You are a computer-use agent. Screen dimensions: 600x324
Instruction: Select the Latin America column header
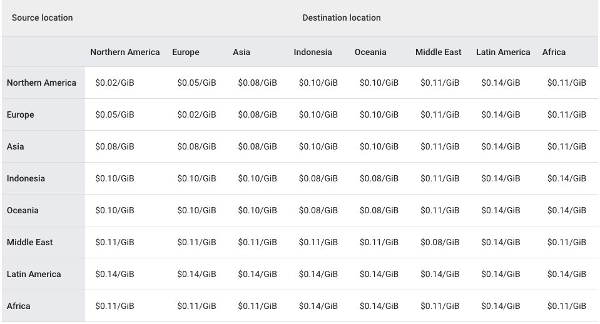[503, 52]
